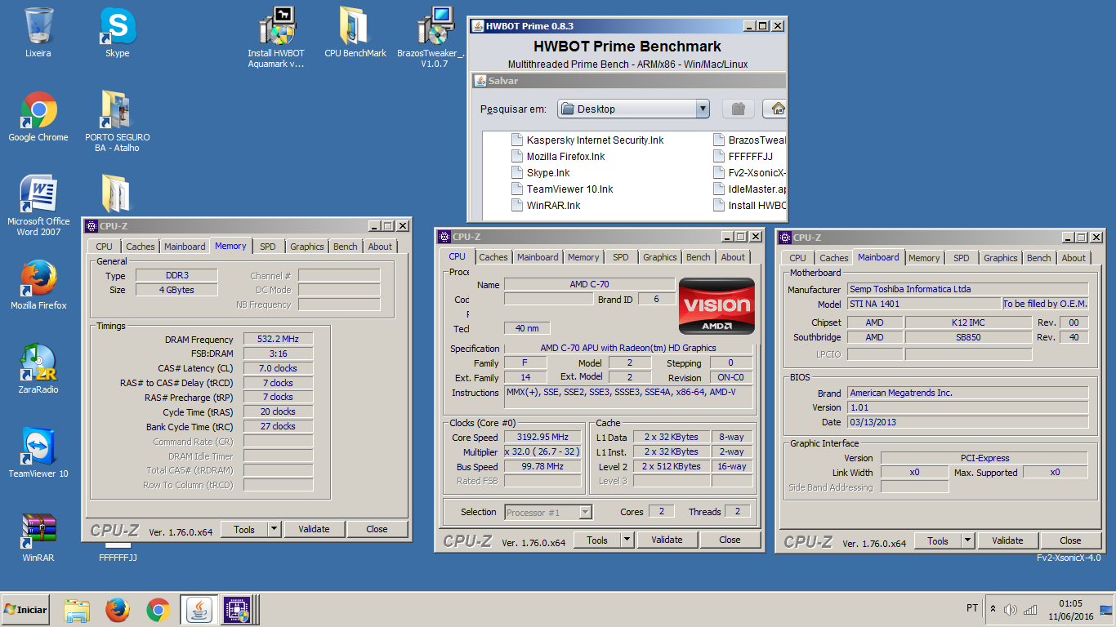Click Close button in middle CPU-Z window

(730, 540)
